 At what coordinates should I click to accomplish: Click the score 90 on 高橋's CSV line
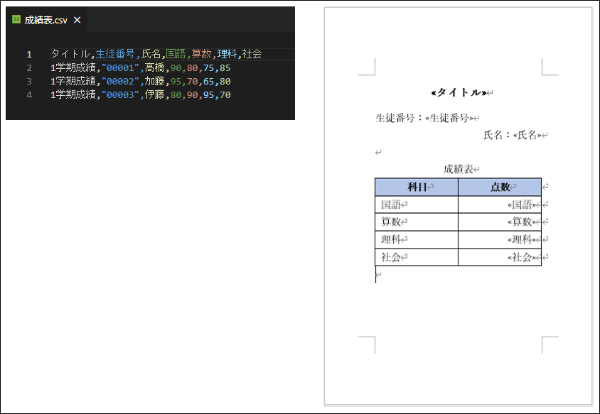click(x=176, y=68)
